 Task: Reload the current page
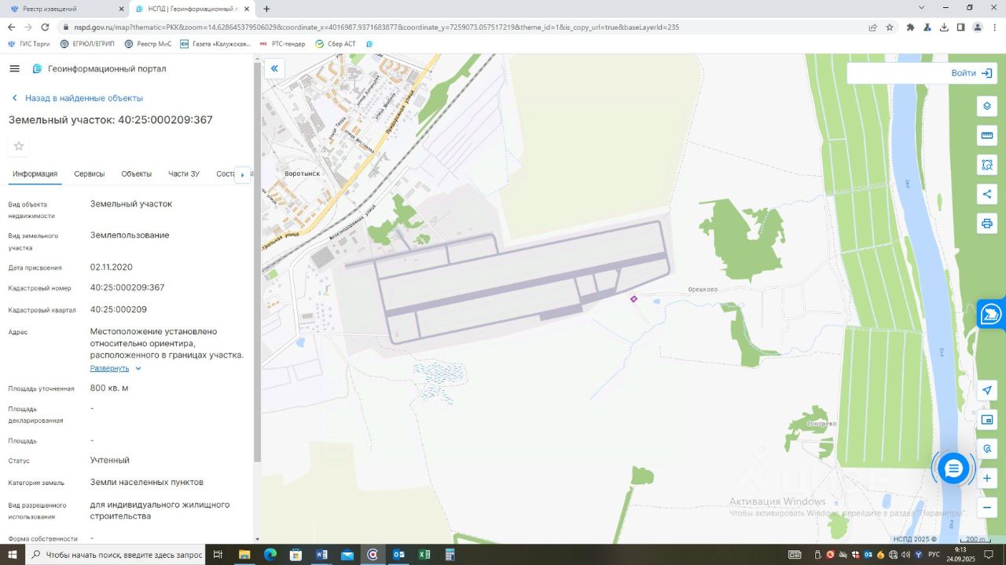pos(45,27)
